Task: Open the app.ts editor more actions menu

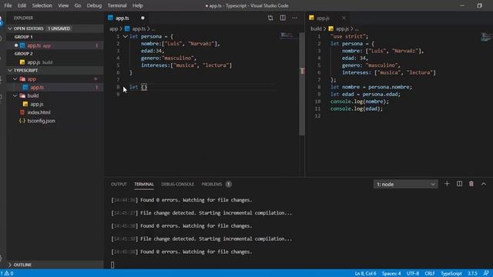Action: pos(294,18)
